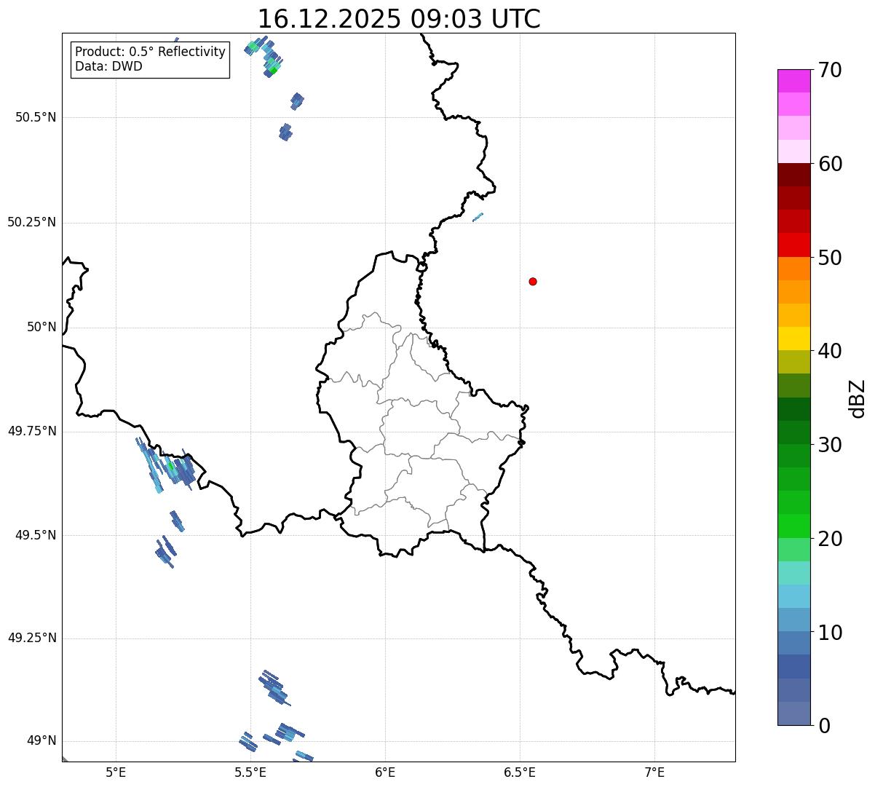875x787 pixels.
Task: Click the '6.5°E' longitude label
Action: 520,772
